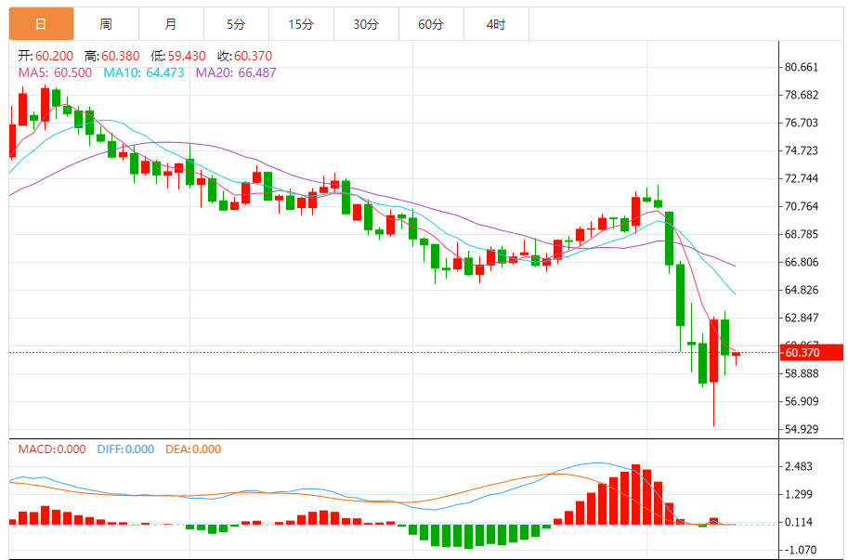The height and width of the screenshot is (560, 848).
Task: Select the 15分 interval tab
Action: click(301, 24)
